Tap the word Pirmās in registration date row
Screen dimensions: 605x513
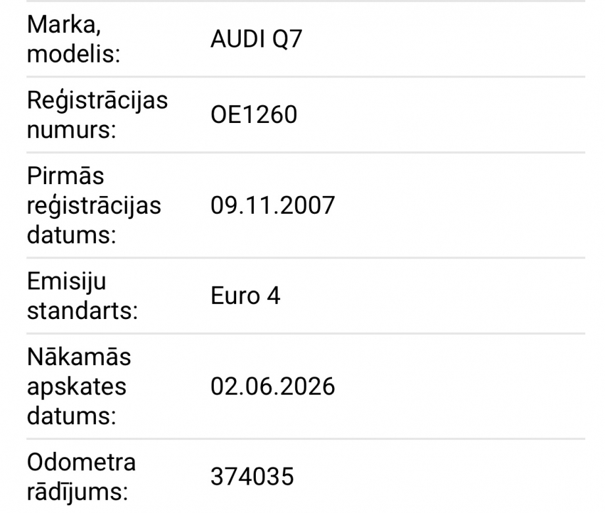(65, 176)
